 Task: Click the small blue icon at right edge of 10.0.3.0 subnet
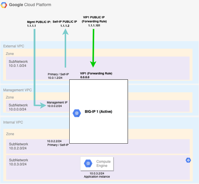click(x=188, y=160)
